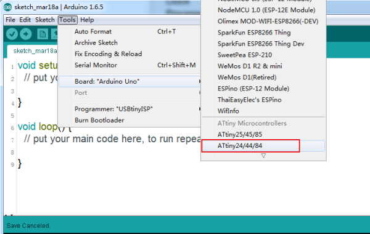Image resolution: width=370 pixels, height=234 pixels.
Task: Select ESPino (ESP-12 Module) board
Action: click(253, 89)
